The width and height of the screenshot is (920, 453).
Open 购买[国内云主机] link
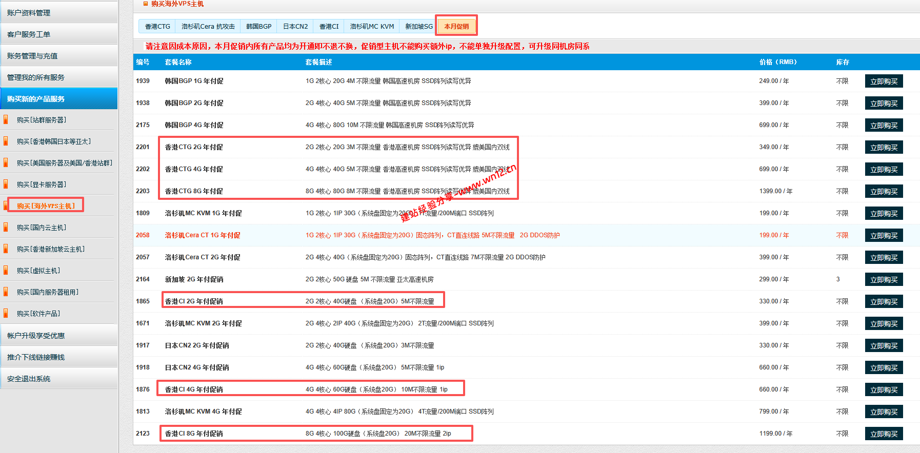click(42, 228)
